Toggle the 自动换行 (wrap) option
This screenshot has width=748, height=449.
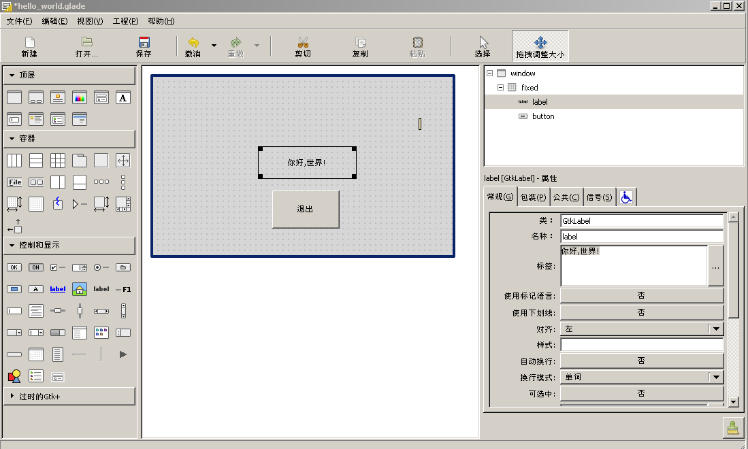click(641, 361)
